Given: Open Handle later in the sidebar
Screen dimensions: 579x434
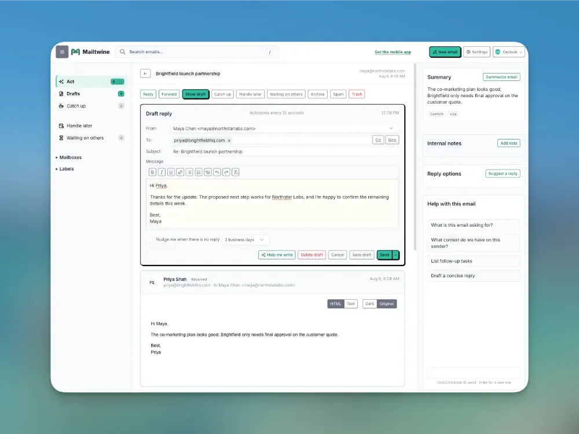Looking at the screenshot, I should [91, 126].
